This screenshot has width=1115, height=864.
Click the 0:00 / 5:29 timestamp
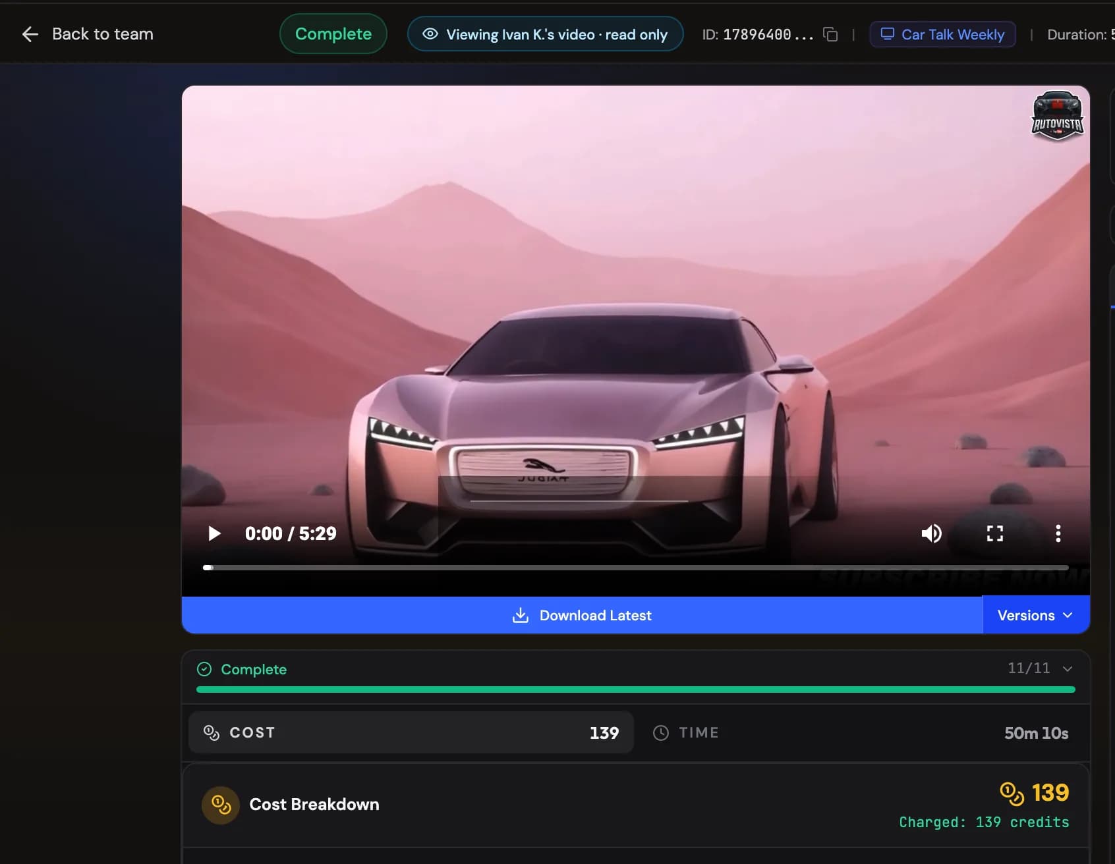pos(291,533)
